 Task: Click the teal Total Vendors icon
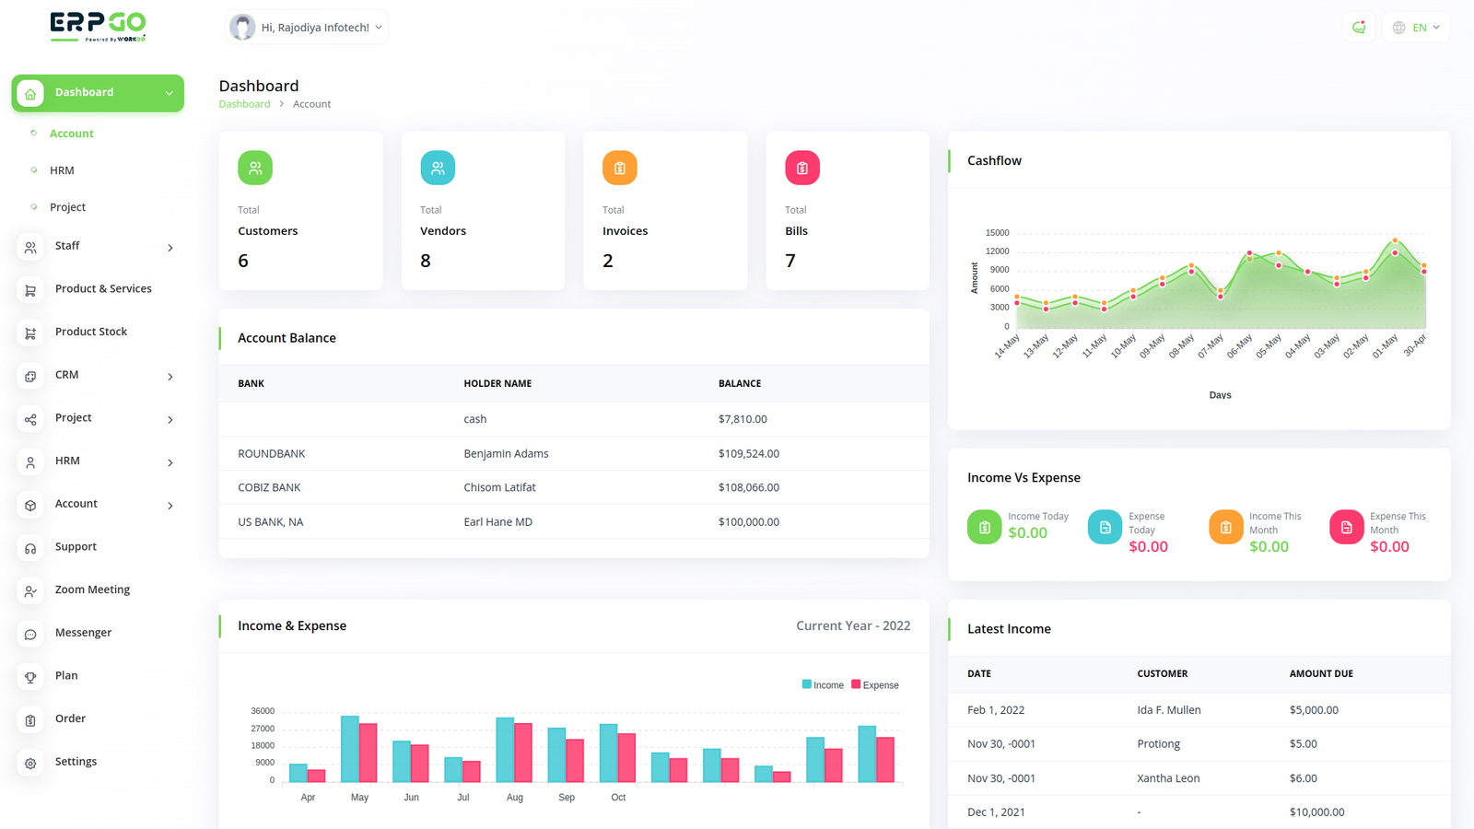tap(438, 168)
